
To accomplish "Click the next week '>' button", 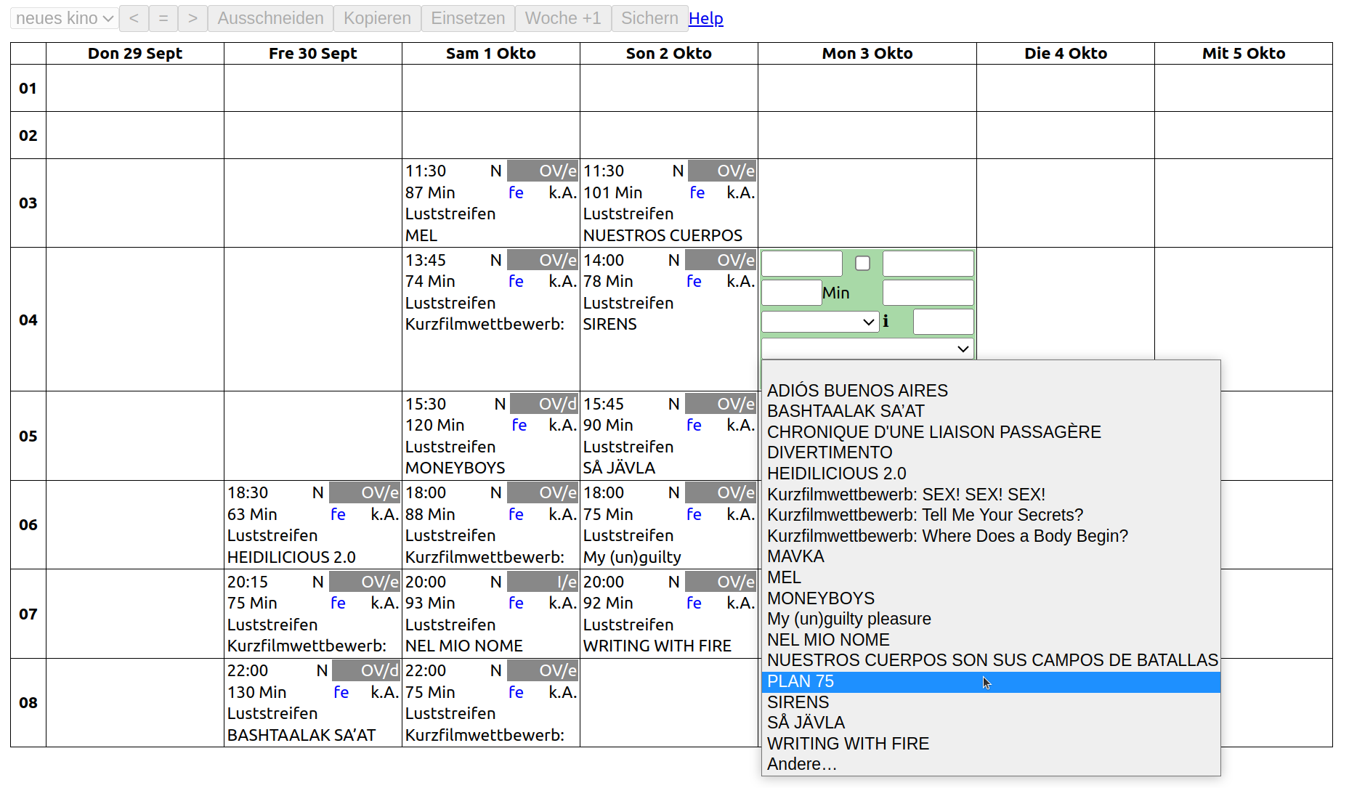I will click(193, 18).
